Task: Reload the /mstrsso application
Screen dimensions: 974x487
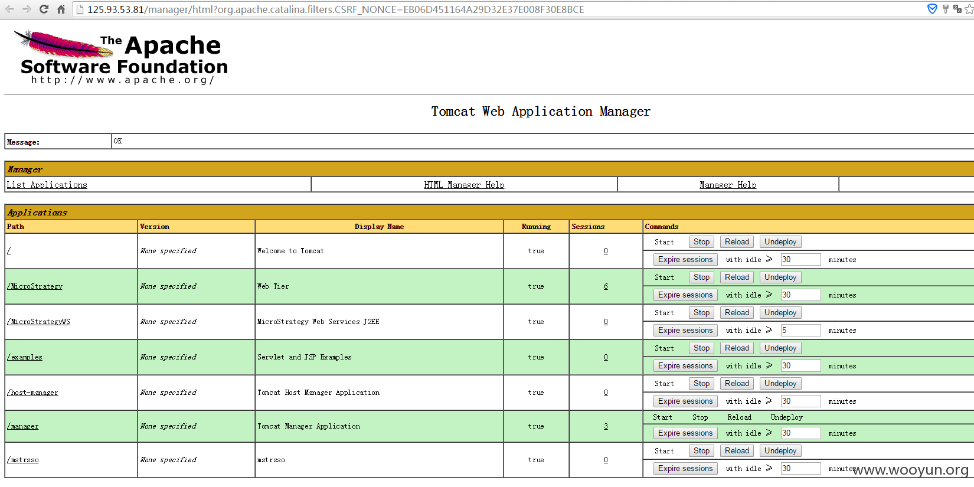Action: 737,451
